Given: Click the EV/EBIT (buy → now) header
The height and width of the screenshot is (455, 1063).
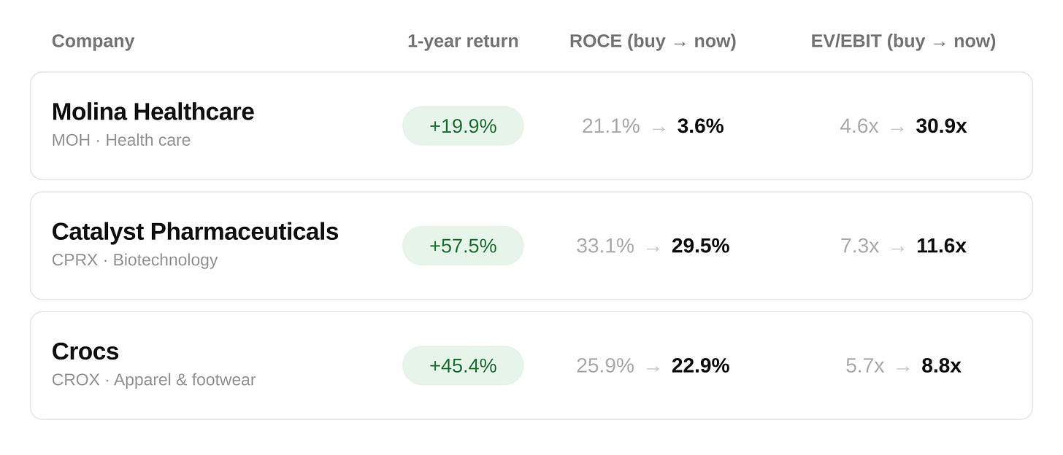Looking at the screenshot, I should [x=903, y=42].
